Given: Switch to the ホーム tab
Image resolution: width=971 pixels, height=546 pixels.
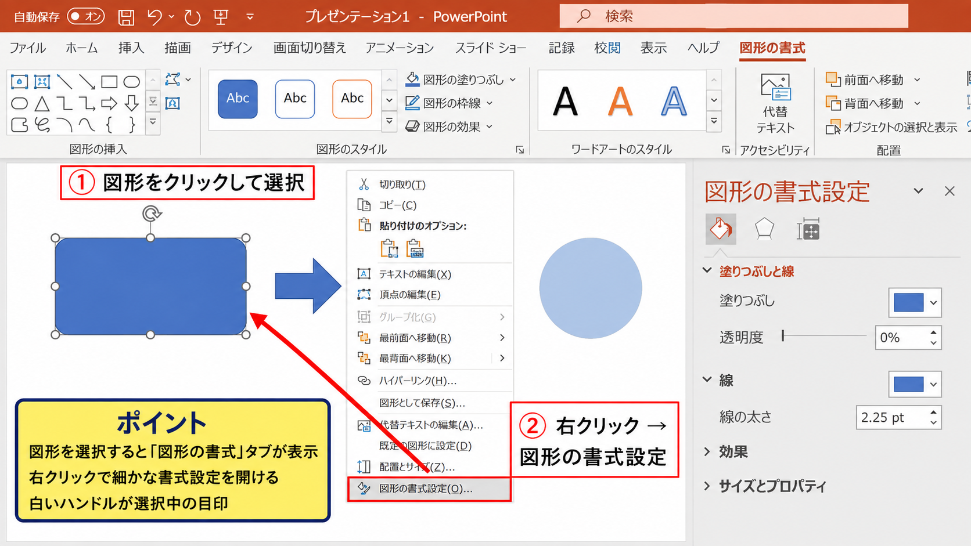Looking at the screenshot, I should (81, 48).
